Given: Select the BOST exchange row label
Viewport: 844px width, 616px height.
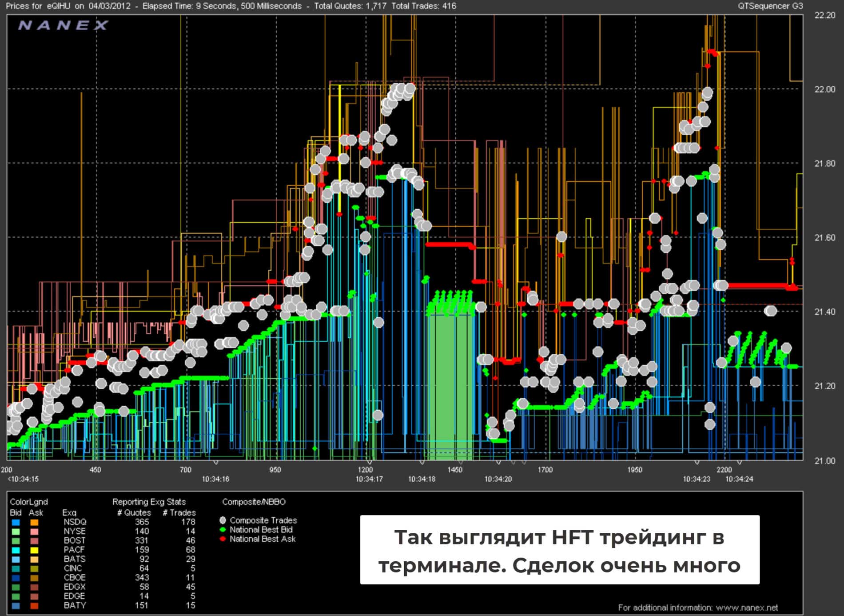Looking at the screenshot, I should pyautogui.click(x=74, y=540).
